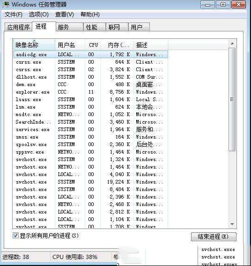This screenshot has width=251, height=266.
Task: Click the 结束进程(E) button
Action: pos(214,236)
